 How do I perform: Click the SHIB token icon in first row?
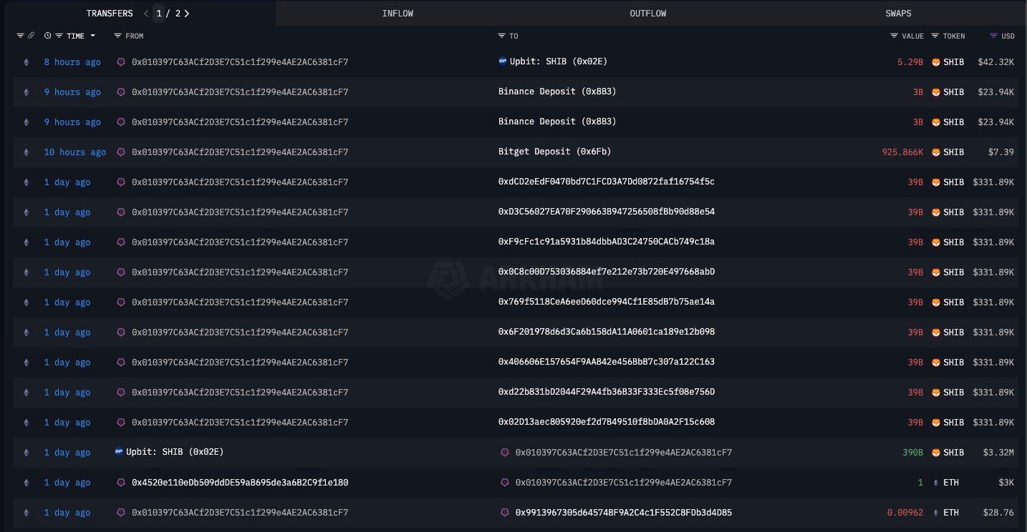point(935,62)
